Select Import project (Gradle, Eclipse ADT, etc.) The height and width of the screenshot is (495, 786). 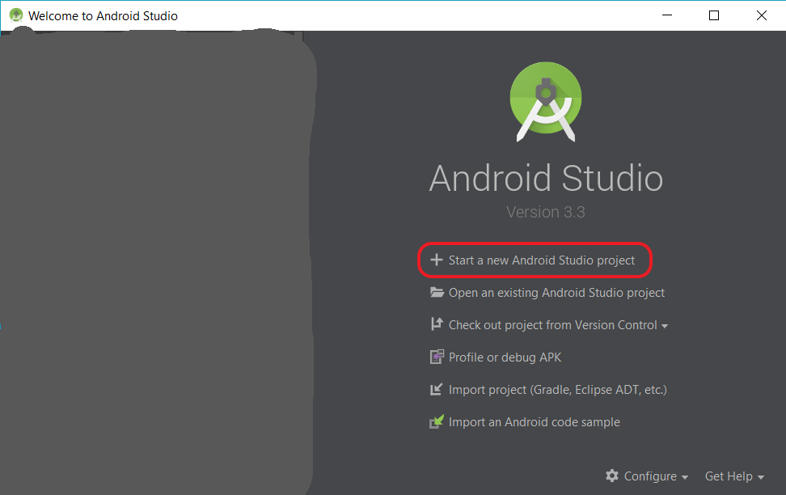click(x=557, y=390)
